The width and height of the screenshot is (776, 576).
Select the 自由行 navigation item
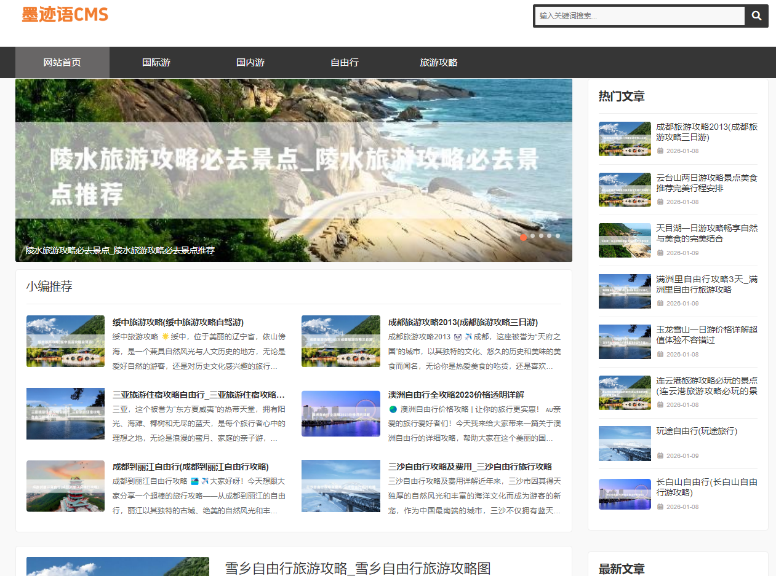tap(345, 63)
